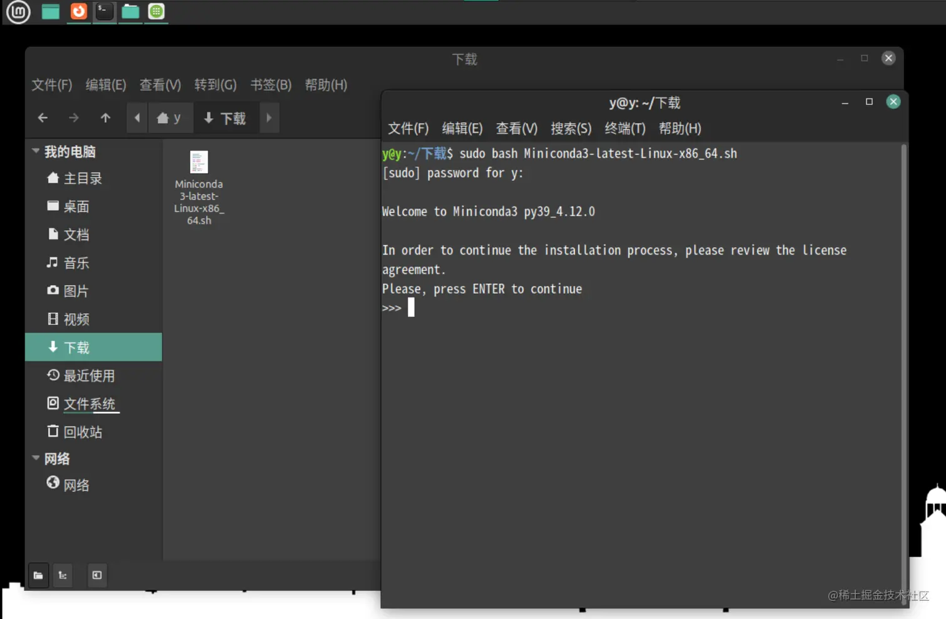
Task: Select 回收站 in the sidebar
Action: (x=82, y=431)
